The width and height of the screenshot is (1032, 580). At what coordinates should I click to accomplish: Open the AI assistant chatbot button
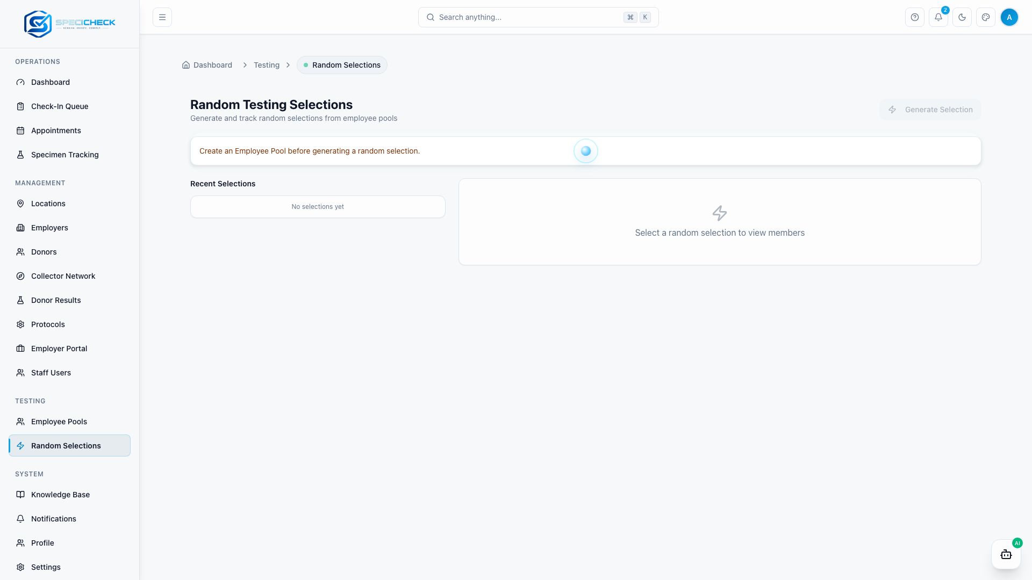tap(1006, 554)
